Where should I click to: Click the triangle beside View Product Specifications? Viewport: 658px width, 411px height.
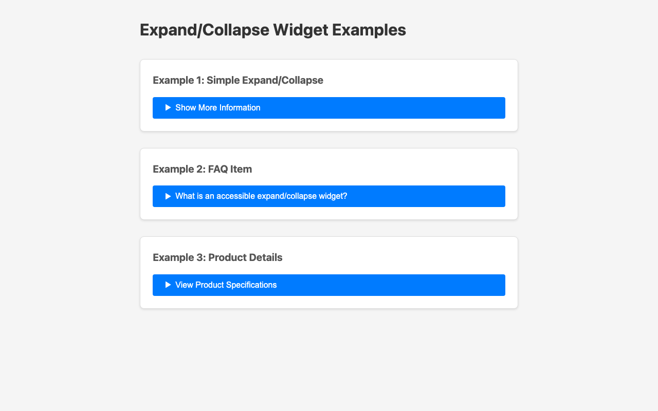pos(169,284)
